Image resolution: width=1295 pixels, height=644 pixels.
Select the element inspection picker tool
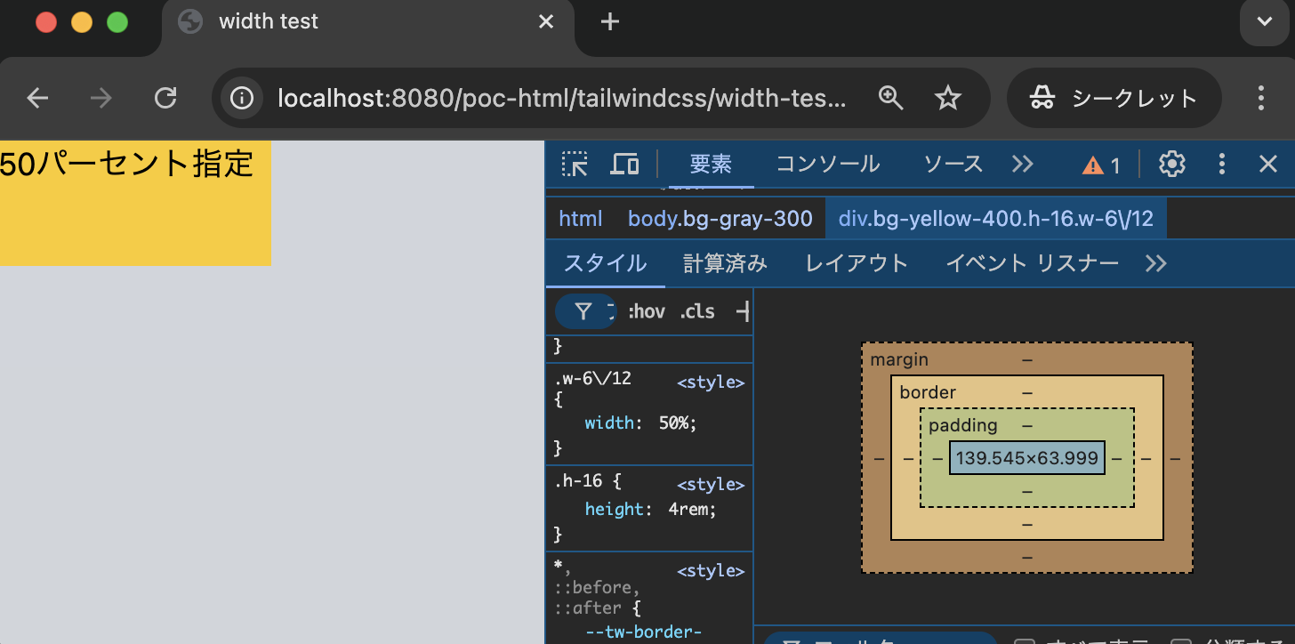[575, 164]
